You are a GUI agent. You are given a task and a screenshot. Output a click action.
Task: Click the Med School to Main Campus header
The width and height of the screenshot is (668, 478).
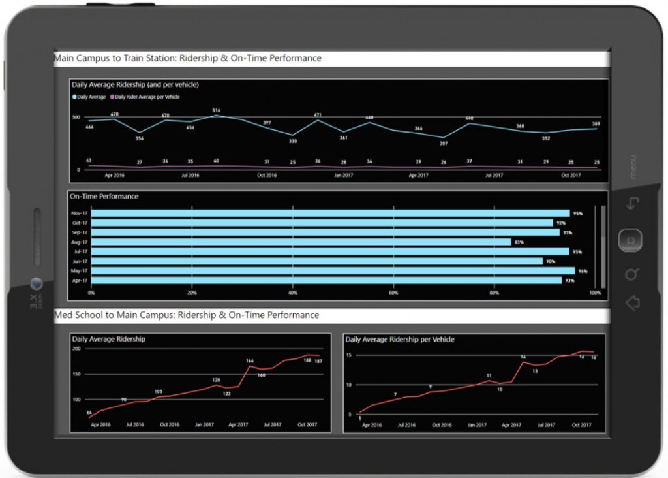click(x=187, y=315)
